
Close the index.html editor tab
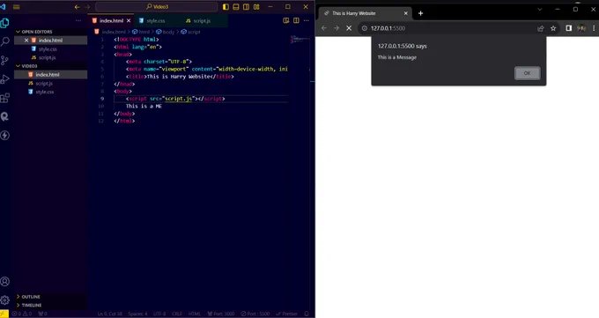[x=129, y=20]
